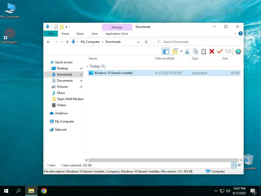Image resolution: width=261 pixels, height=196 pixels.
Task: Open taskbar search magnifier
Action: click(18, 191)
